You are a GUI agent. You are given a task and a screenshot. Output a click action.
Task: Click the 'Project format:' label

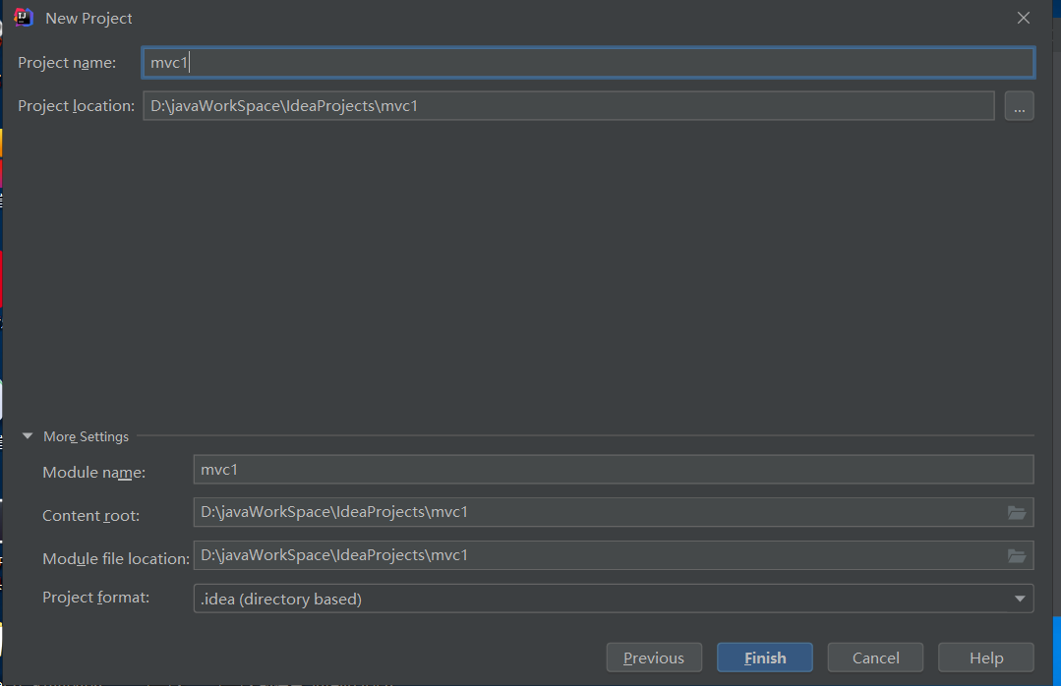point(96,598)
